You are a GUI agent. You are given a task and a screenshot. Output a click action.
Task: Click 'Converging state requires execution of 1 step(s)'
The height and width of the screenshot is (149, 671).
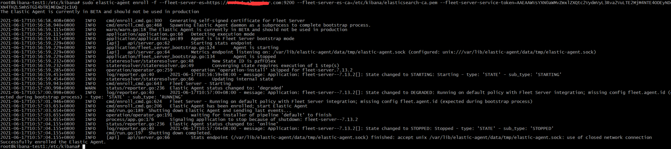pyautogui.click(x=276, y=66)
